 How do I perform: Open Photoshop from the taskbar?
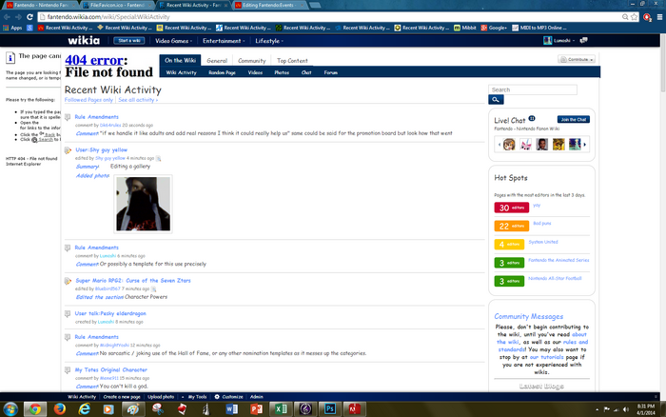click(x=330, y=409)
